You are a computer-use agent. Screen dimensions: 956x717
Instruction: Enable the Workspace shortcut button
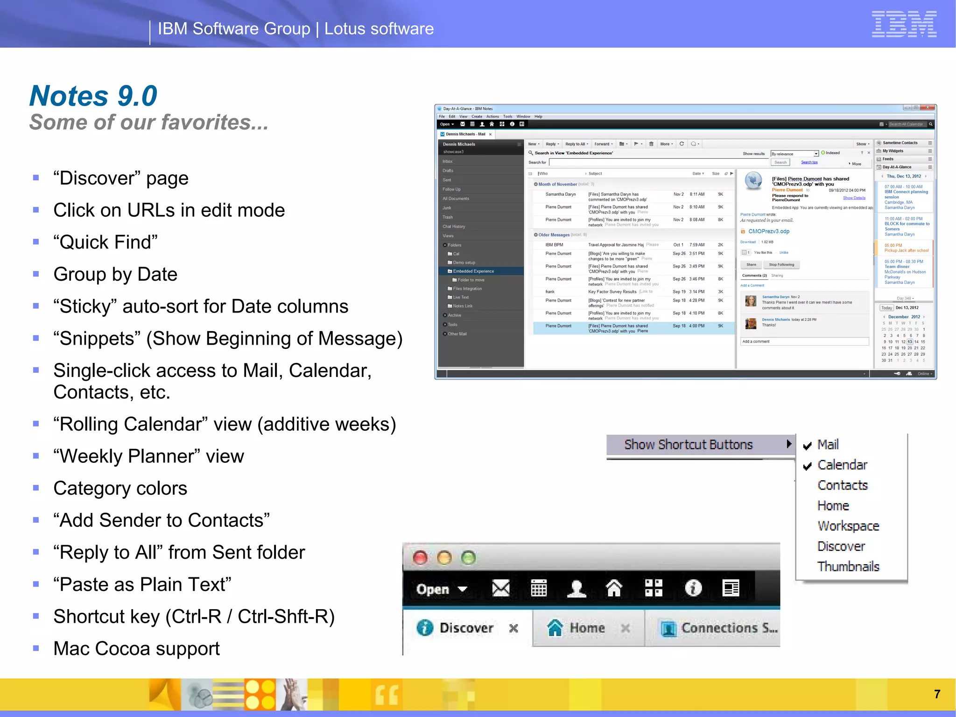point(848,526)
